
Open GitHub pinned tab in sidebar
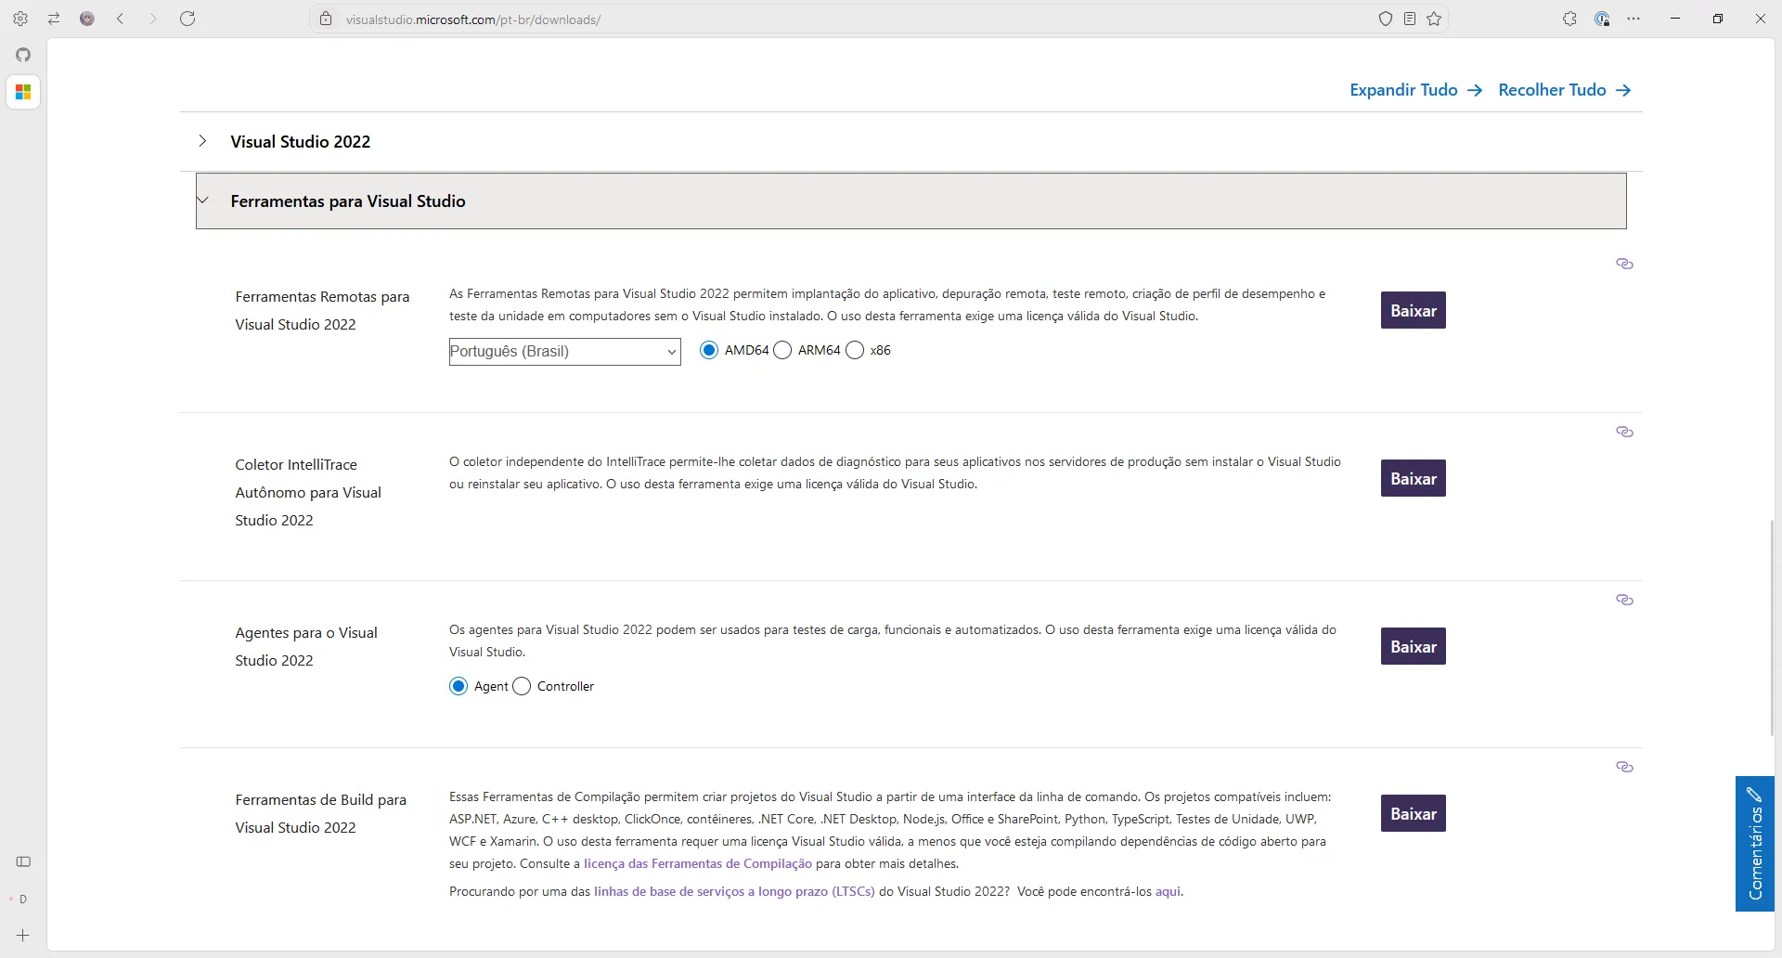pyautogui.click(x=23, y=55)
